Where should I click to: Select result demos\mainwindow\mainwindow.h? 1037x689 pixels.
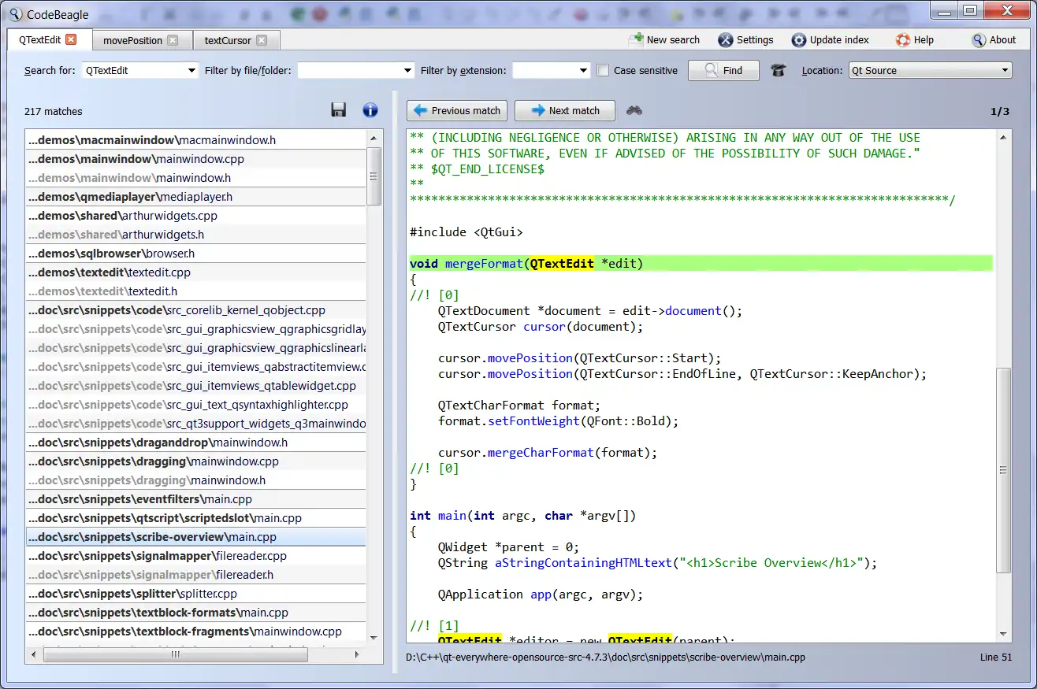(196, 178)
